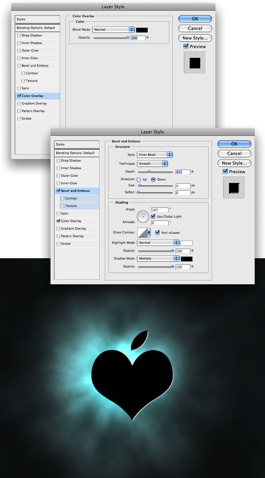Click New Style in the Bevel and Emboss dialog

pos(234,163)
